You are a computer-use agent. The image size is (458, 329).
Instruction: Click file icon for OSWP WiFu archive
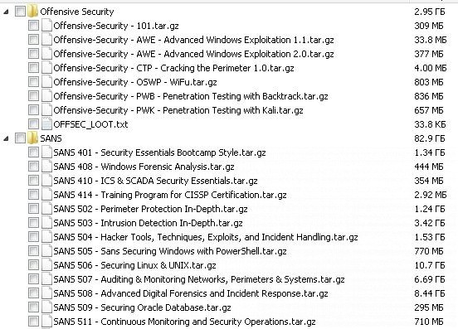point(46,82)
